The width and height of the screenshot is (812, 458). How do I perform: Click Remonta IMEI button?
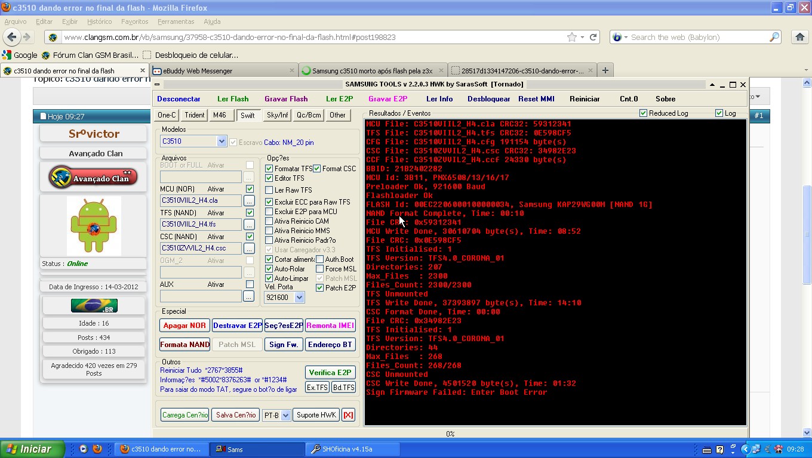point(330,326)
